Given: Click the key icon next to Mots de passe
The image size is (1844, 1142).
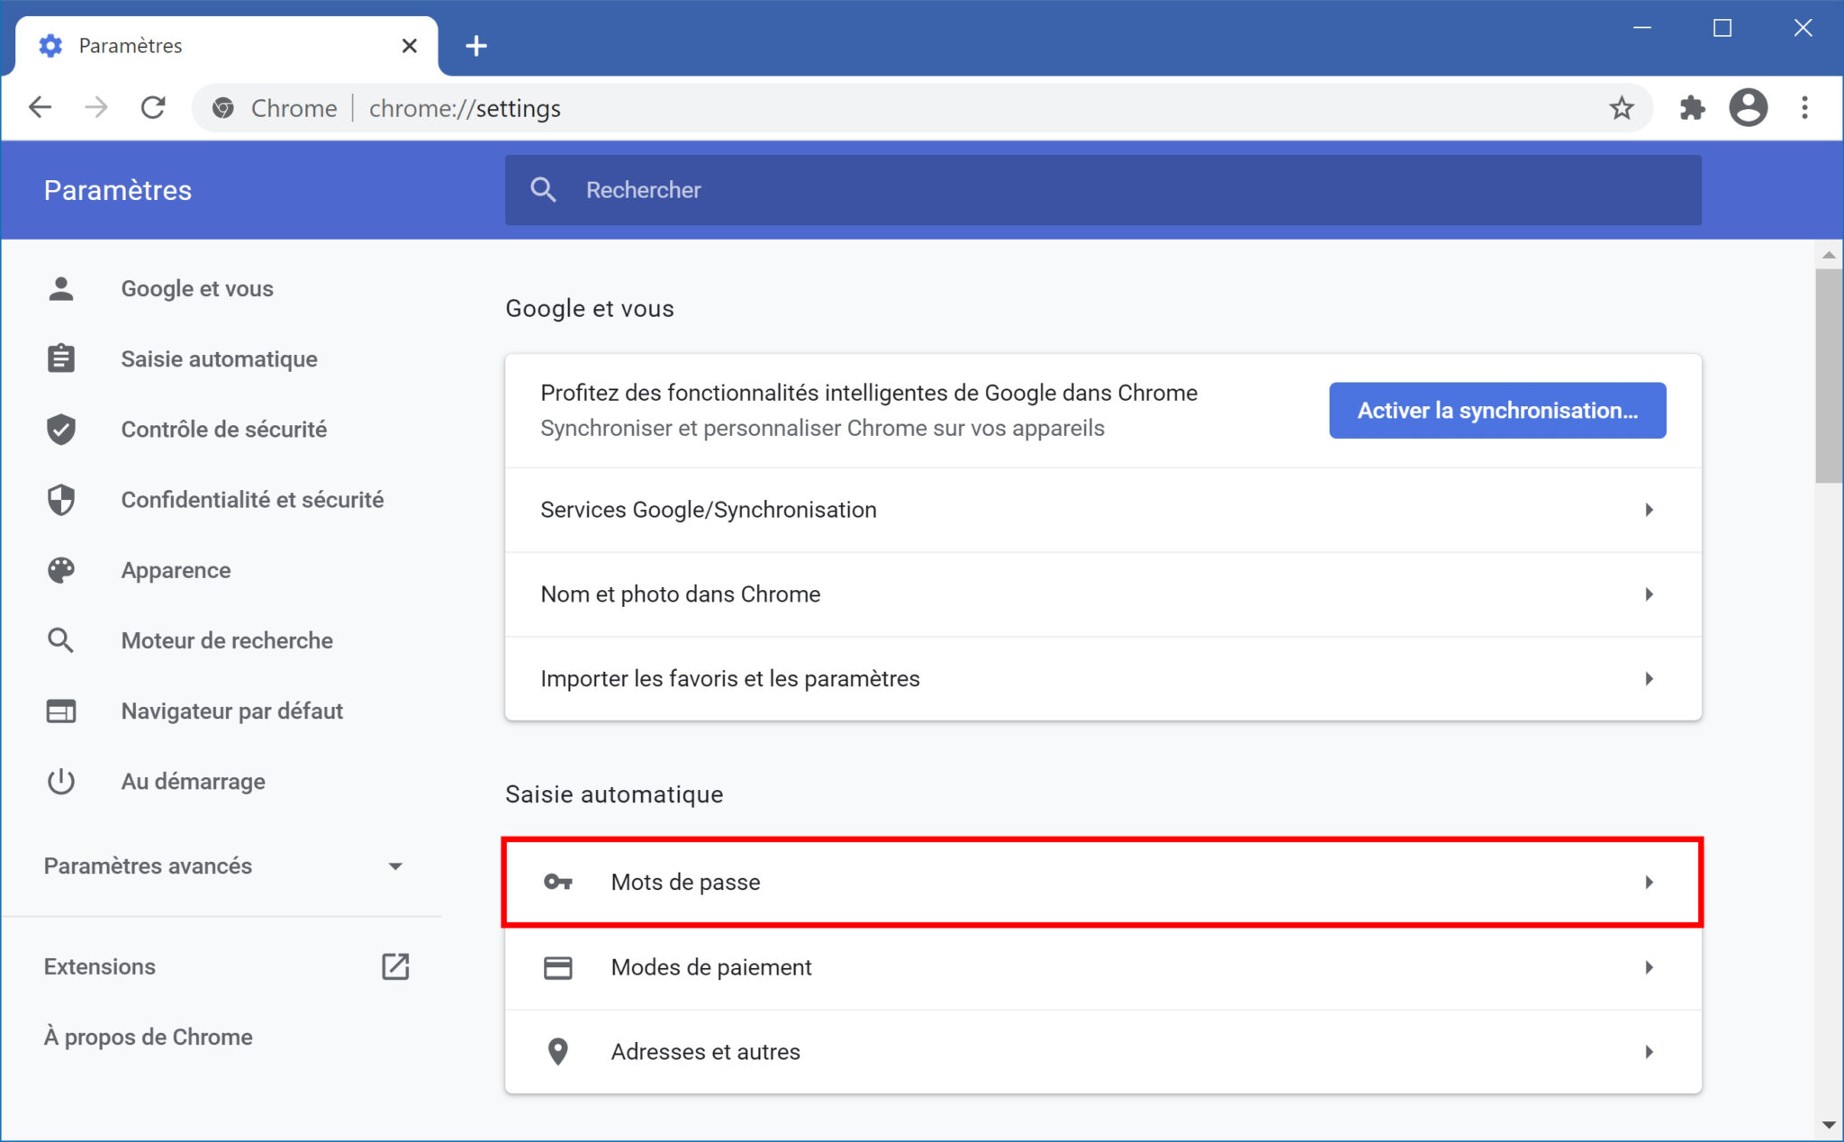Looking at the screenshot, I should point(558,882).
